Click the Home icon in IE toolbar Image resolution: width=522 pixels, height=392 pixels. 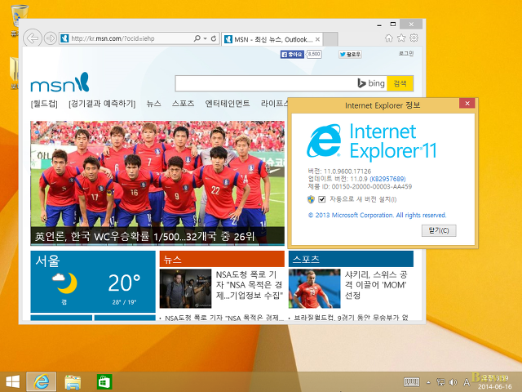(x=389, y=38)
